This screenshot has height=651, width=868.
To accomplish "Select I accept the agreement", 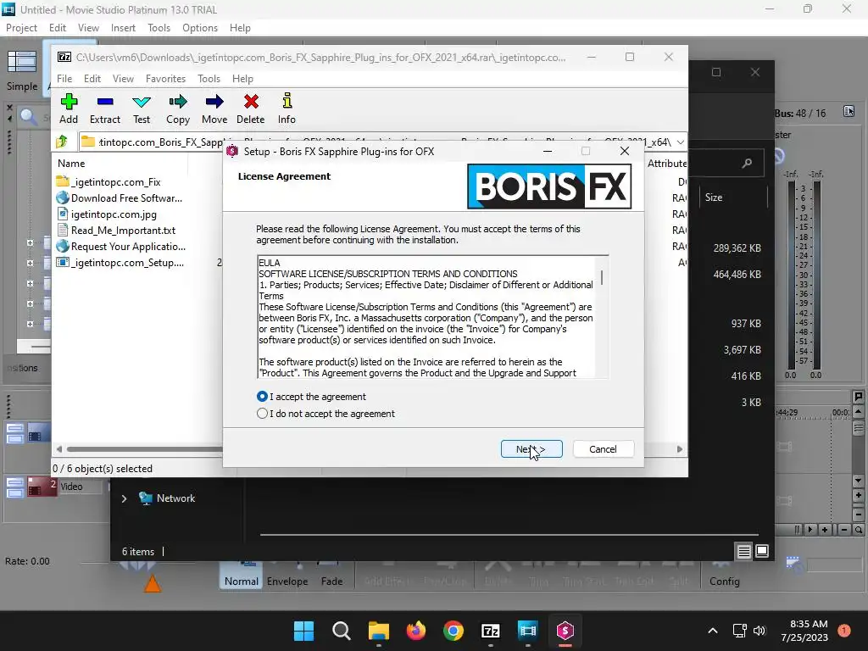I will [x=312, y=397].
